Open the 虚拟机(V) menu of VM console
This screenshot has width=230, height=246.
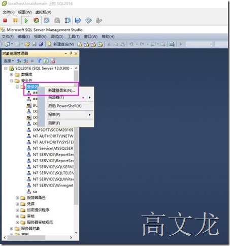click(x=43, y=12)
